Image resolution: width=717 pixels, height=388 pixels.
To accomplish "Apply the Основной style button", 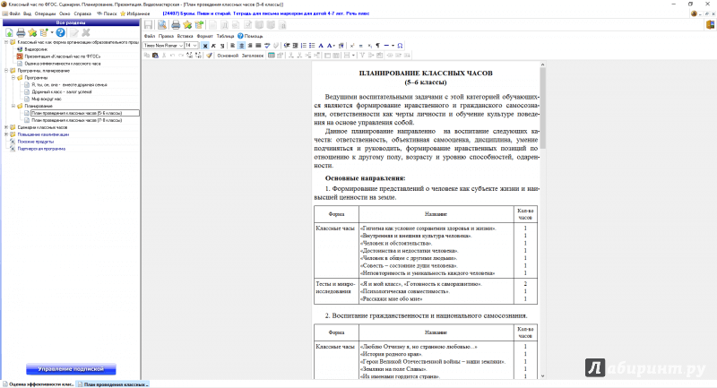I will tap(228, 56).
